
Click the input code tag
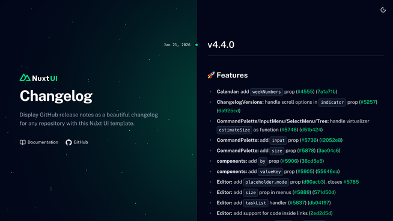tap(278, 141)
